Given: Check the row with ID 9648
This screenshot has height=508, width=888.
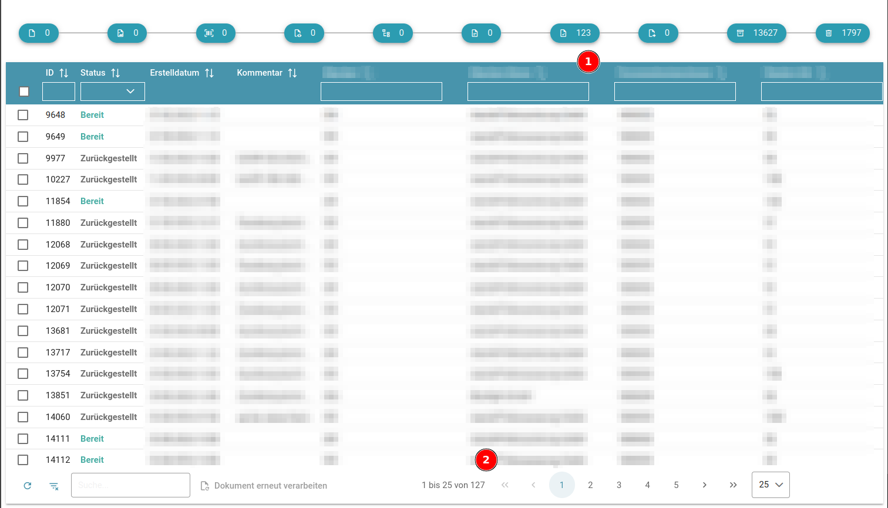Looking at the screenshot, I should 23,115.
